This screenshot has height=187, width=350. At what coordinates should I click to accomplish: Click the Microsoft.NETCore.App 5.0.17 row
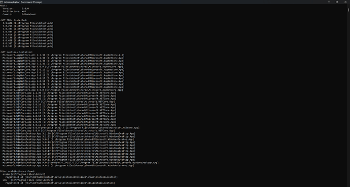[x=59, y=113]
